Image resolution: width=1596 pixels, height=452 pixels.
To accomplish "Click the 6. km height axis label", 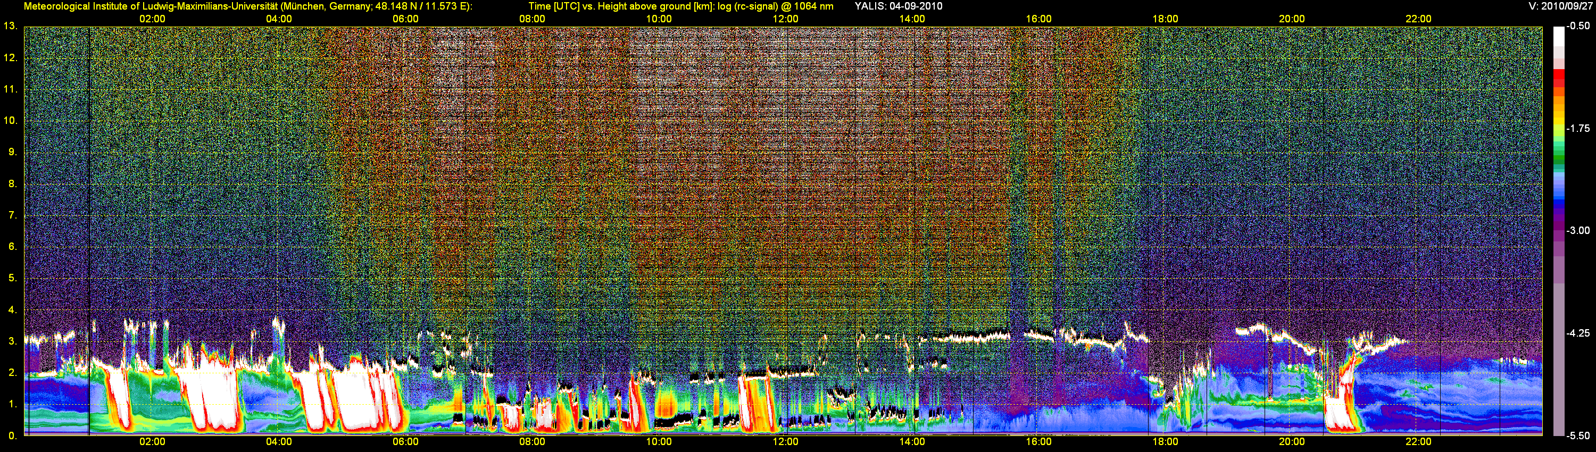I will (x=12, y=246).
